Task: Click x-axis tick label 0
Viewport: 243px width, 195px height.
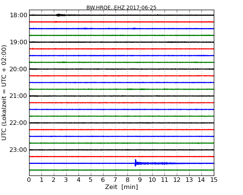Action: pyautogui.click(x=29, y=180)
